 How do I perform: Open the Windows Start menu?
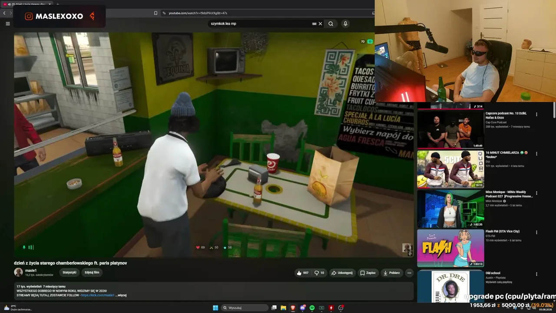tap(215, 308)
